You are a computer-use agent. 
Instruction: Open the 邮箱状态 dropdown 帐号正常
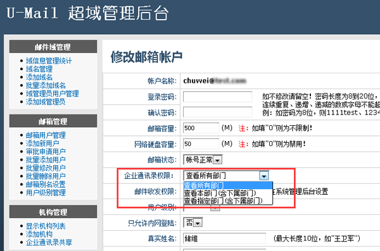coord(203,160)
